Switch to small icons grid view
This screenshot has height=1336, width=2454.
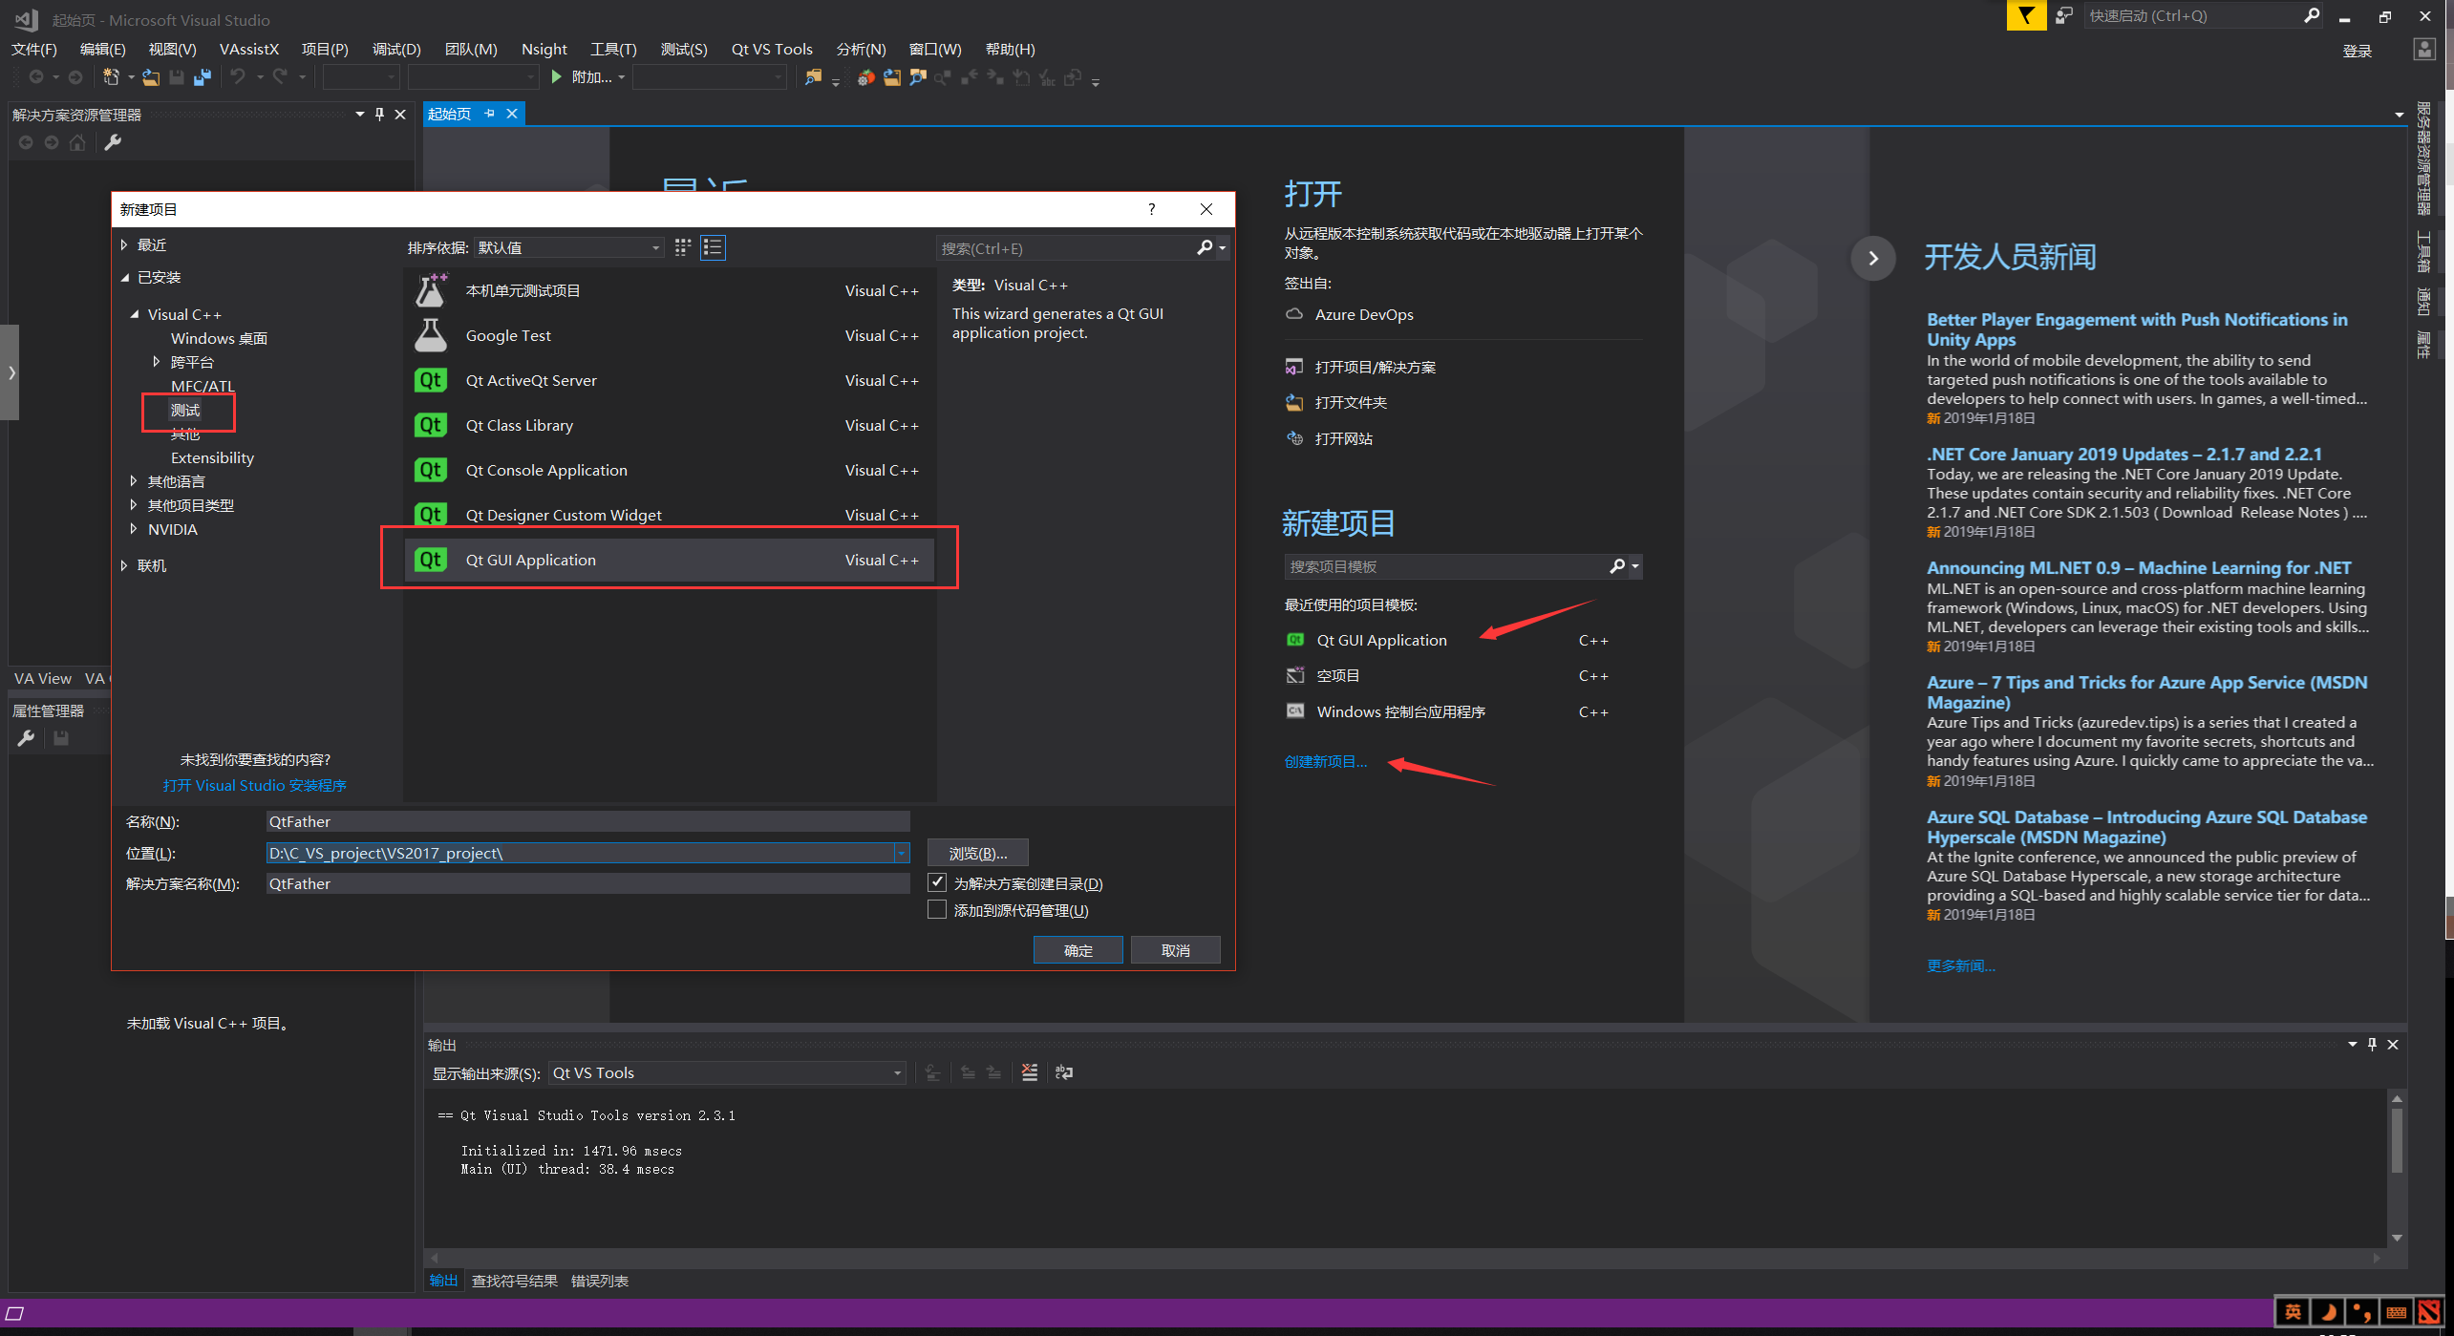pyautogui.click(x=682, y=248)
